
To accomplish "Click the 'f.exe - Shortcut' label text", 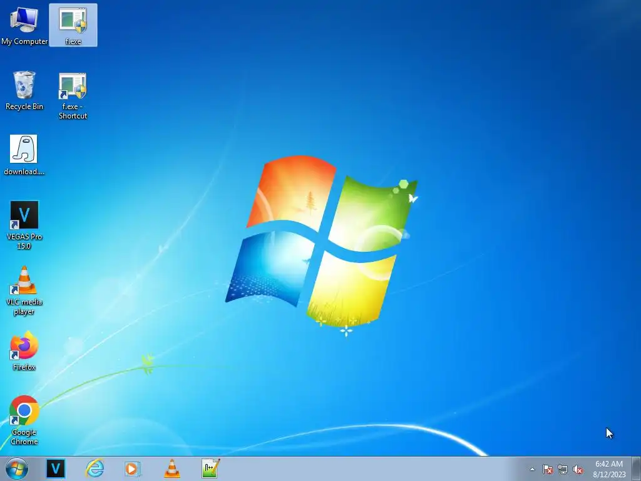I will tap(73, 111).
